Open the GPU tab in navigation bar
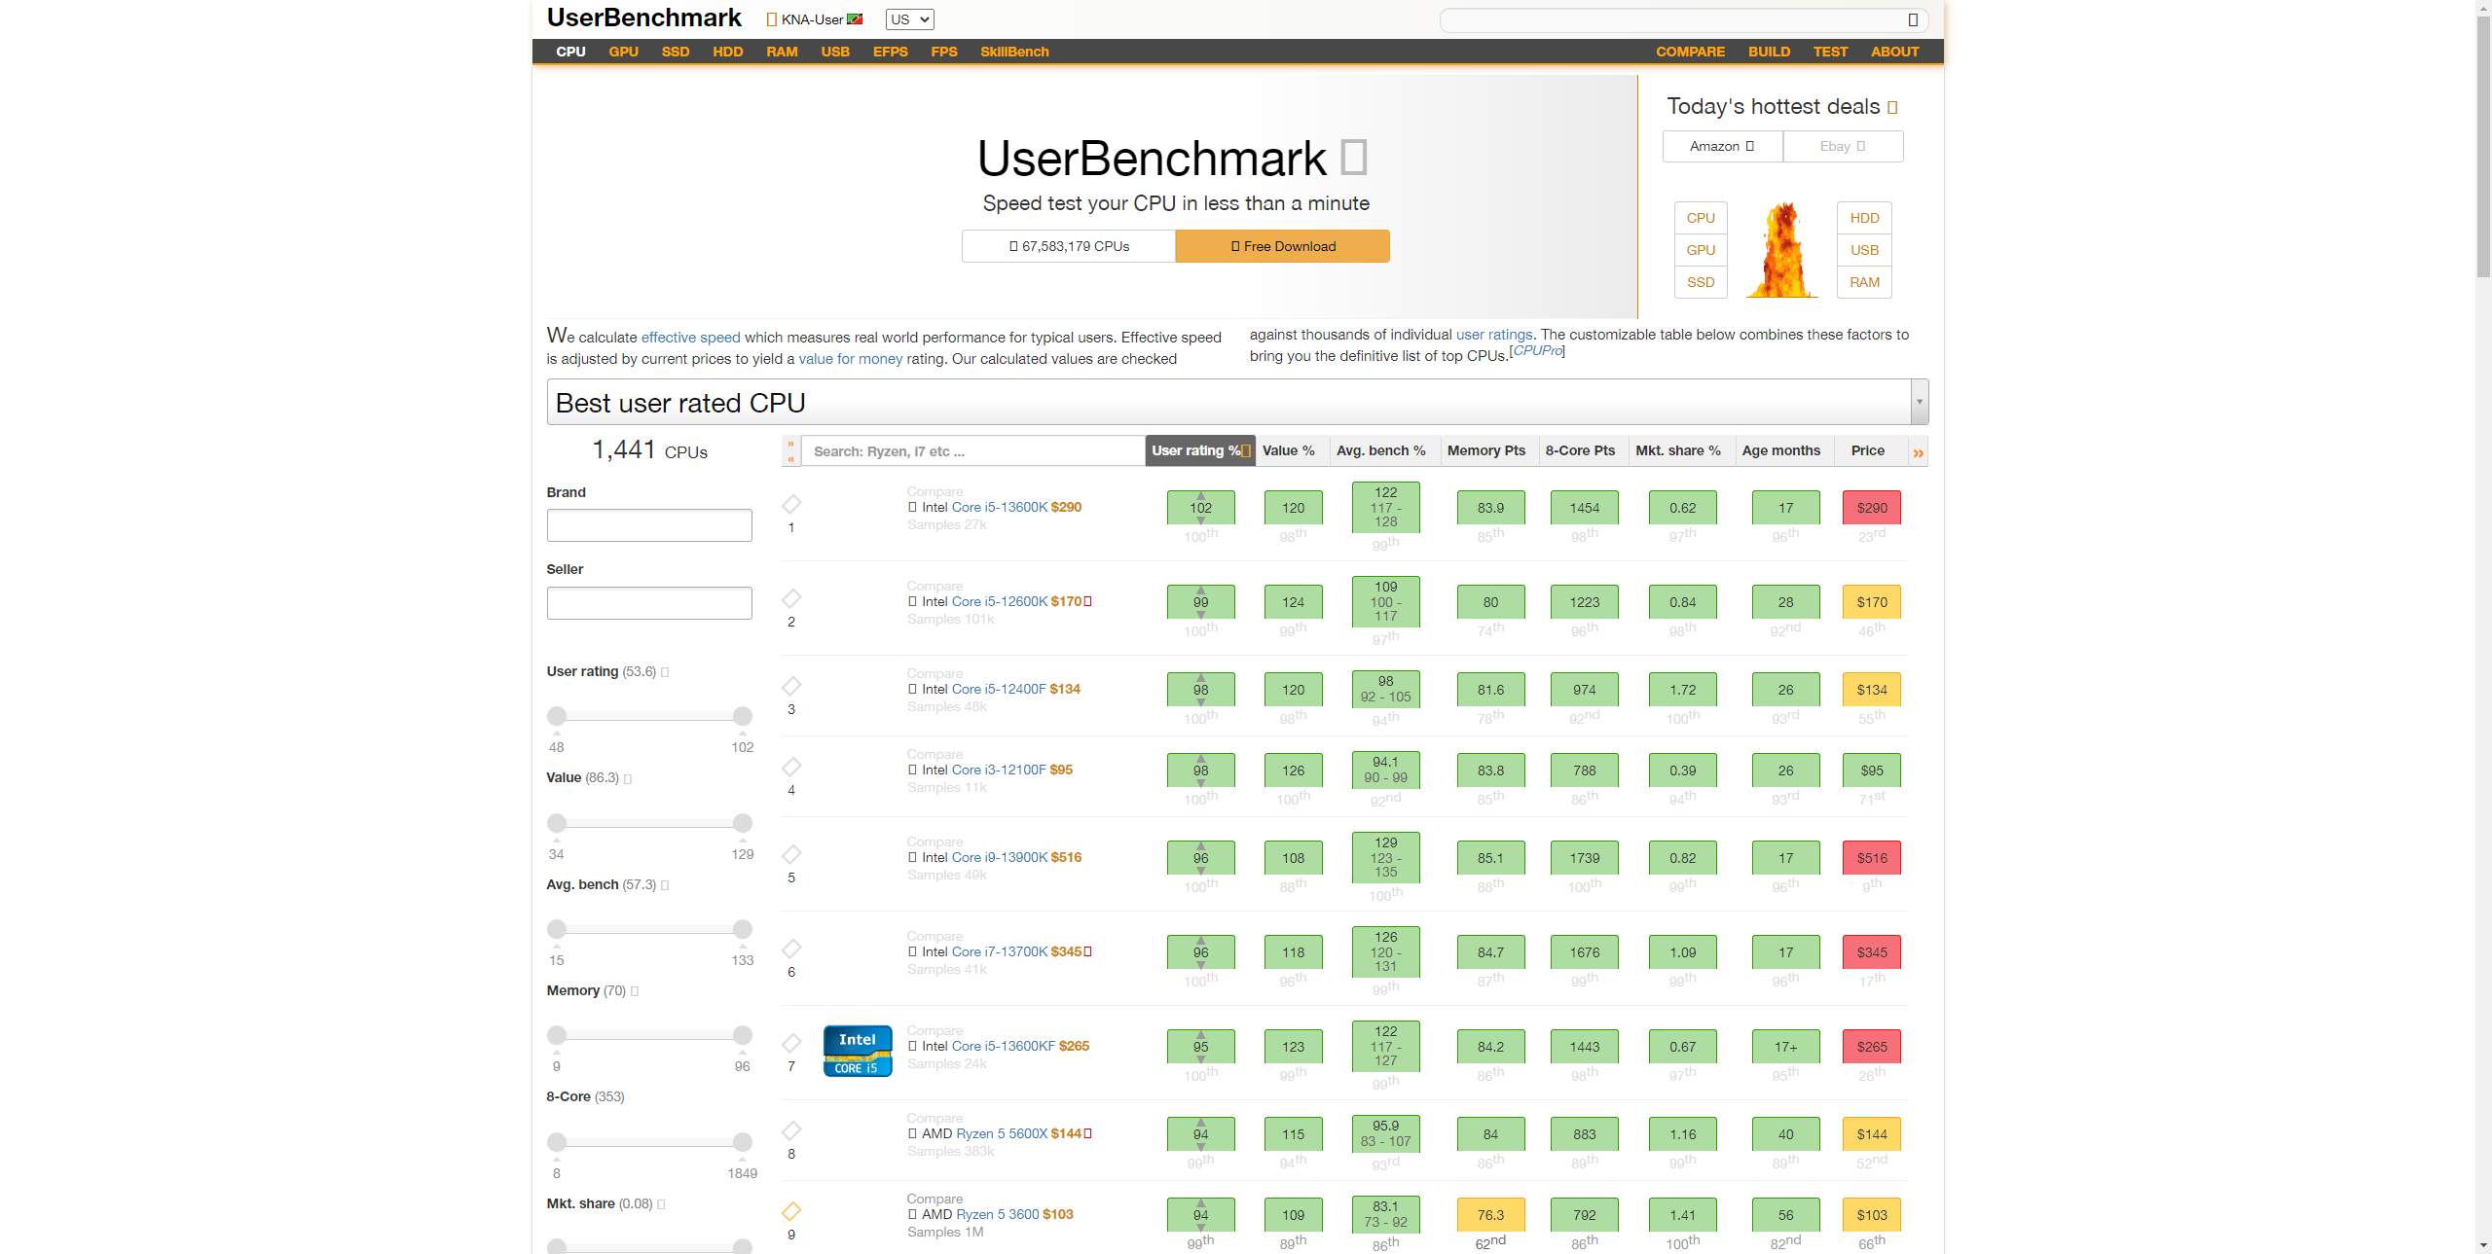Screen dimensions: 2492x1254 click(623, 52)
